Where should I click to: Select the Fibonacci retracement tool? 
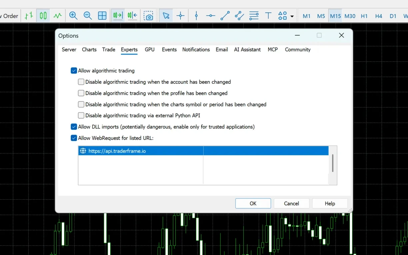point(254,16)
